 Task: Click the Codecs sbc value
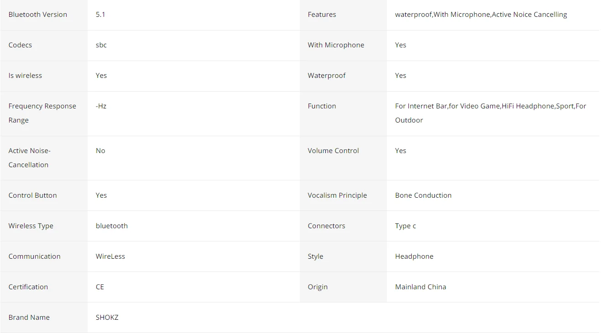point(101,45)
